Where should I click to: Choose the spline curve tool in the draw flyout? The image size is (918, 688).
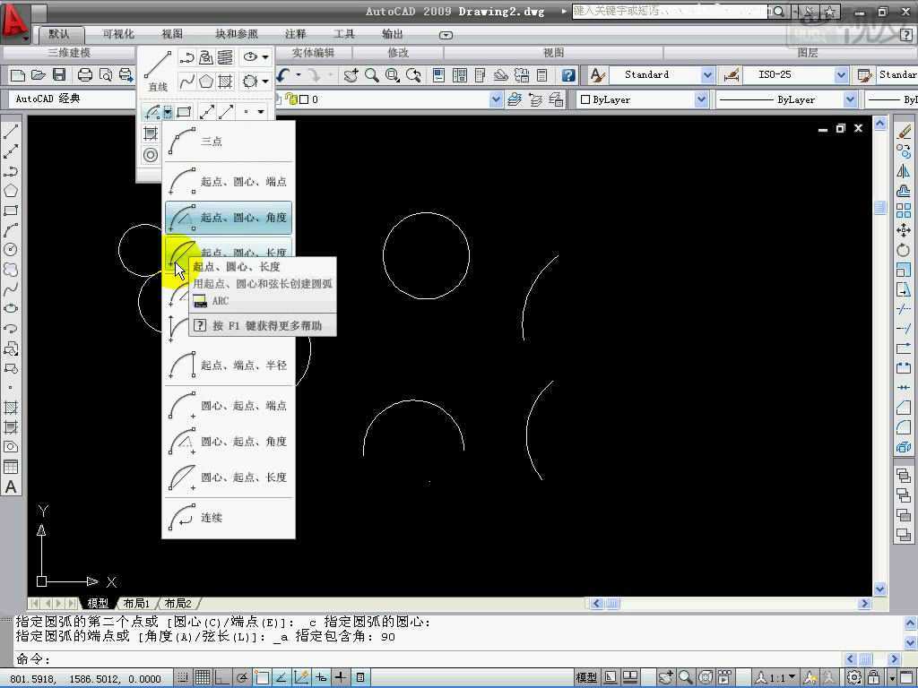pos(186,81)
